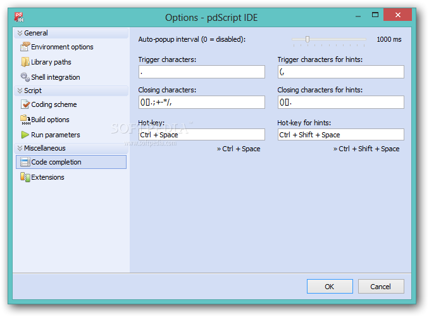
Task: Click the Auto-popup interval slider thumb
Action: coord(308,39)
